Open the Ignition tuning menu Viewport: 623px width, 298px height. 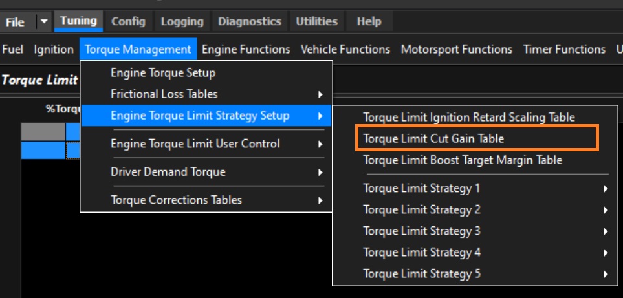click(54, 50)
